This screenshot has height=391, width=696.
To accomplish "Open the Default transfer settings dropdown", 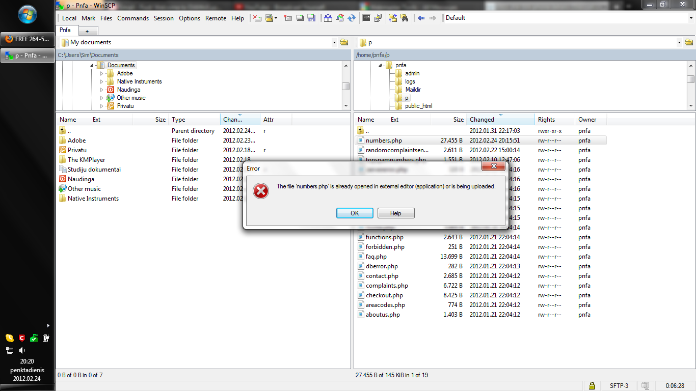I will (691, 18).
